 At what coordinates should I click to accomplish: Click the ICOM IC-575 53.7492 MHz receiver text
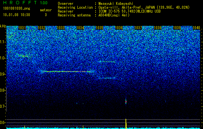(129, 11)
